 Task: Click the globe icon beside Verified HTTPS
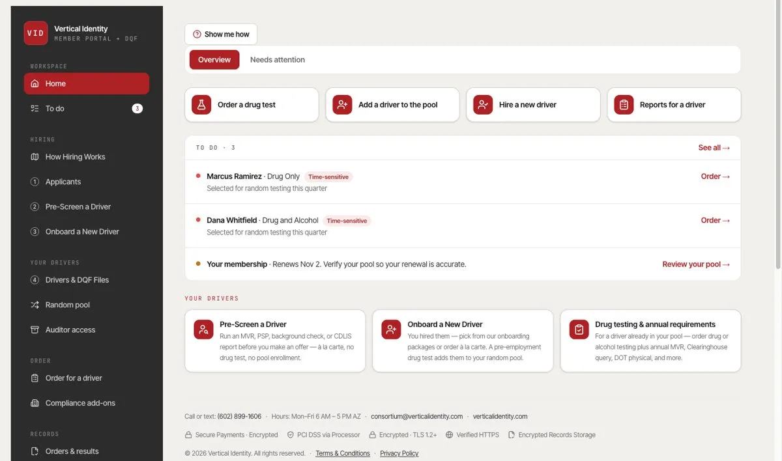point(450,435)
